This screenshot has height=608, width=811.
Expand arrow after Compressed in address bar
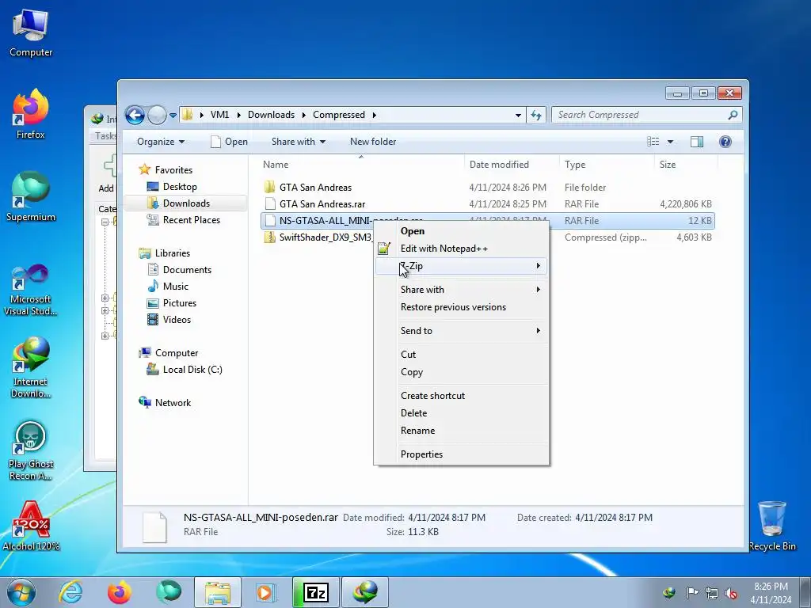(374, 115)
